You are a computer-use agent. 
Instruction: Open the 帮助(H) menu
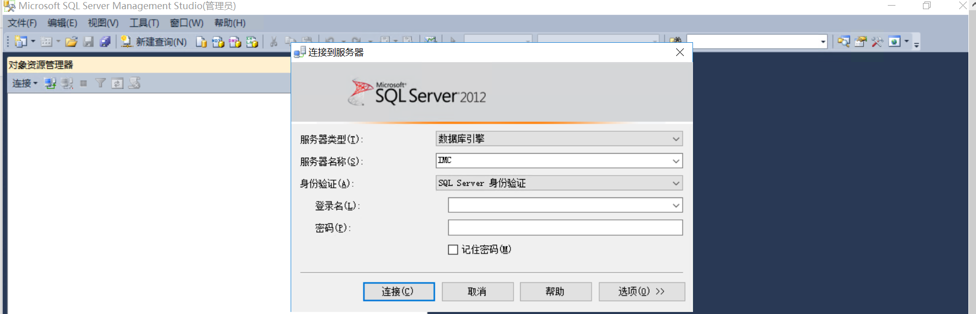coord(230,23)
